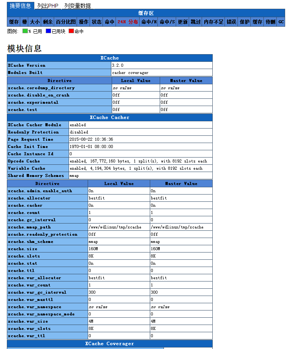Viewport: 292px width, 349px height.
Task: Click the xcache.test directive name
Action: [22, 109]
